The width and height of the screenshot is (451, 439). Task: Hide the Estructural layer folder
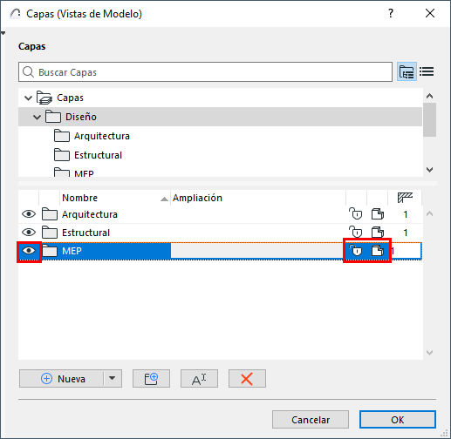coord(29,233)
